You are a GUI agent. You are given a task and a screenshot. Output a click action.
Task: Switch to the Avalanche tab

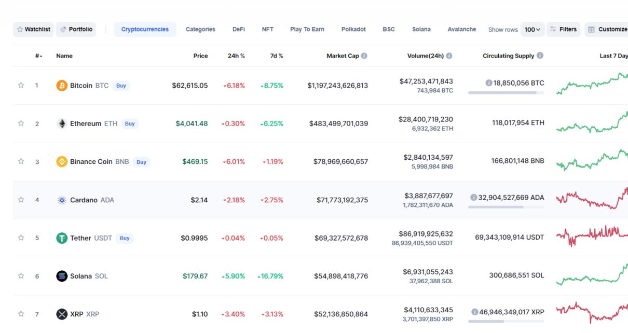coord(462,30)
